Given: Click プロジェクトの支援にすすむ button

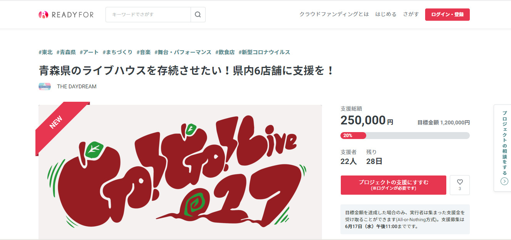Looking at the screenshot, I should [393, 185].
